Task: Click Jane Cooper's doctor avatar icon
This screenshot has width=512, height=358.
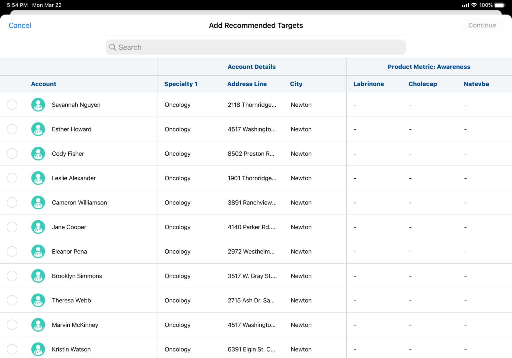Action: [x=38, y=227]
